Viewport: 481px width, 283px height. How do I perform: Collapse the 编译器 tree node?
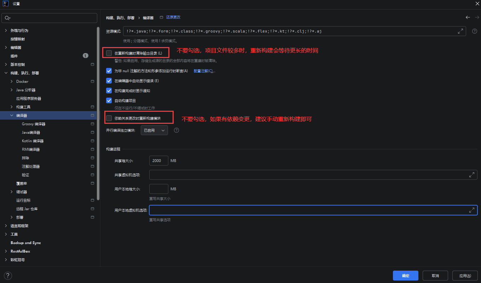pyautogui.click(x=12, y=115)
